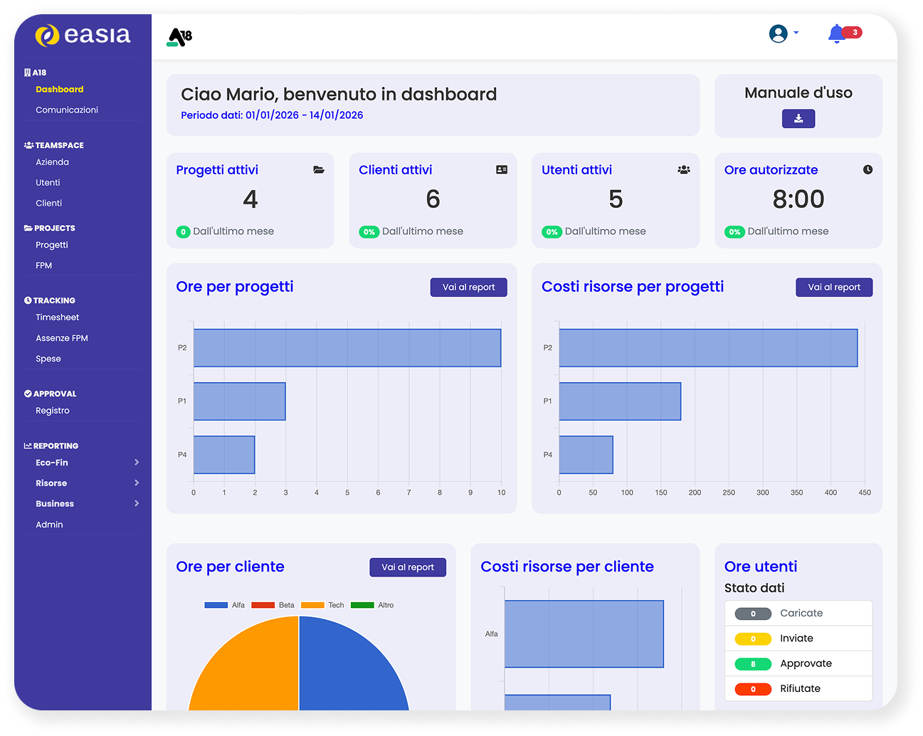
Task: Click the easia logo
Action: coord(83,35)
